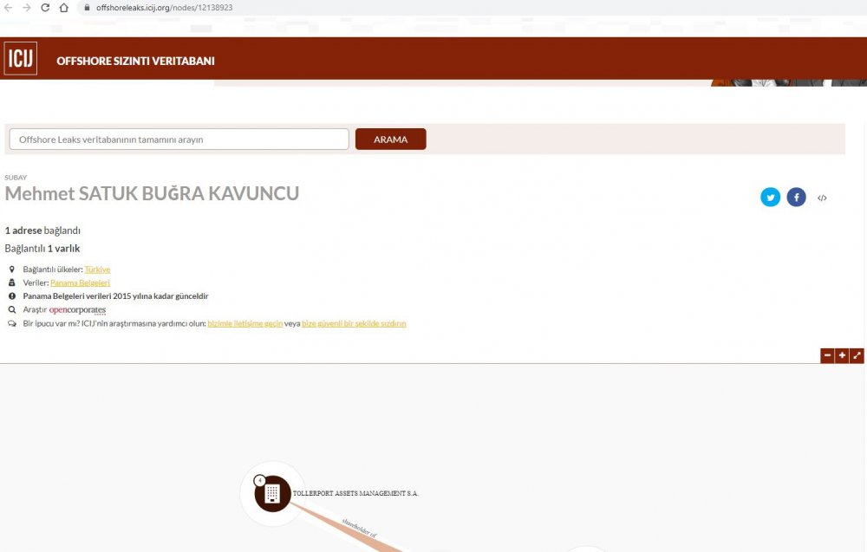Select the offshoreleaks.icij.org address bar URL
Screen dimensions: 867x552
point(164,8)
